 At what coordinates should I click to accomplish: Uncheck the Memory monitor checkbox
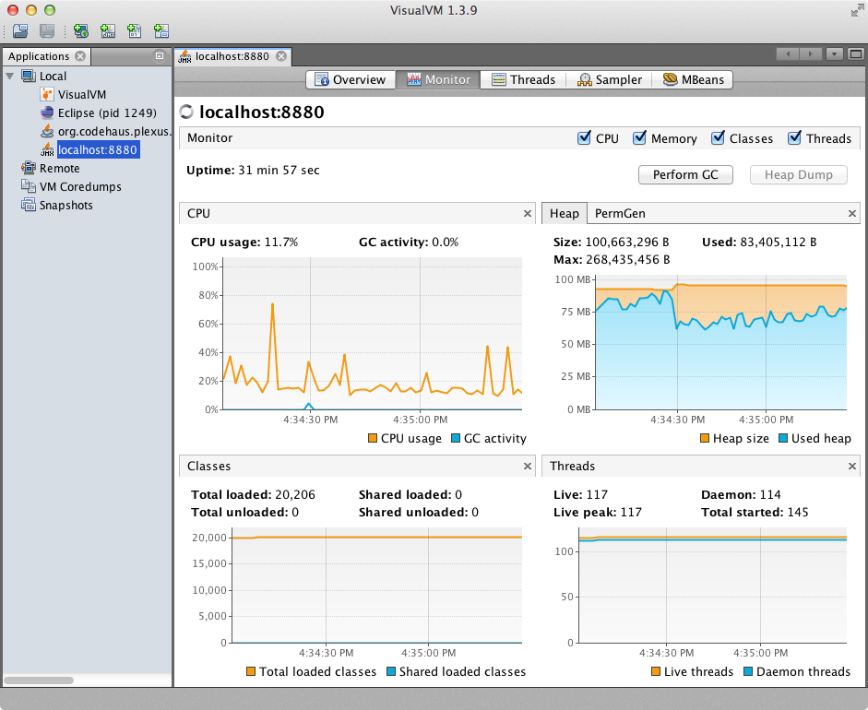point(639,137)
